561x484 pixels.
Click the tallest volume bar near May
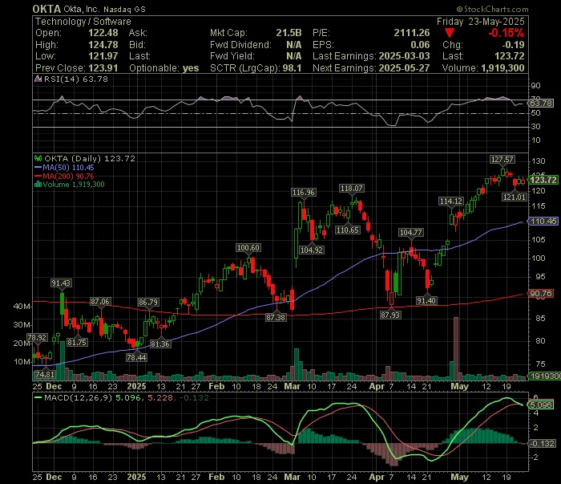(x=456, y=348)
